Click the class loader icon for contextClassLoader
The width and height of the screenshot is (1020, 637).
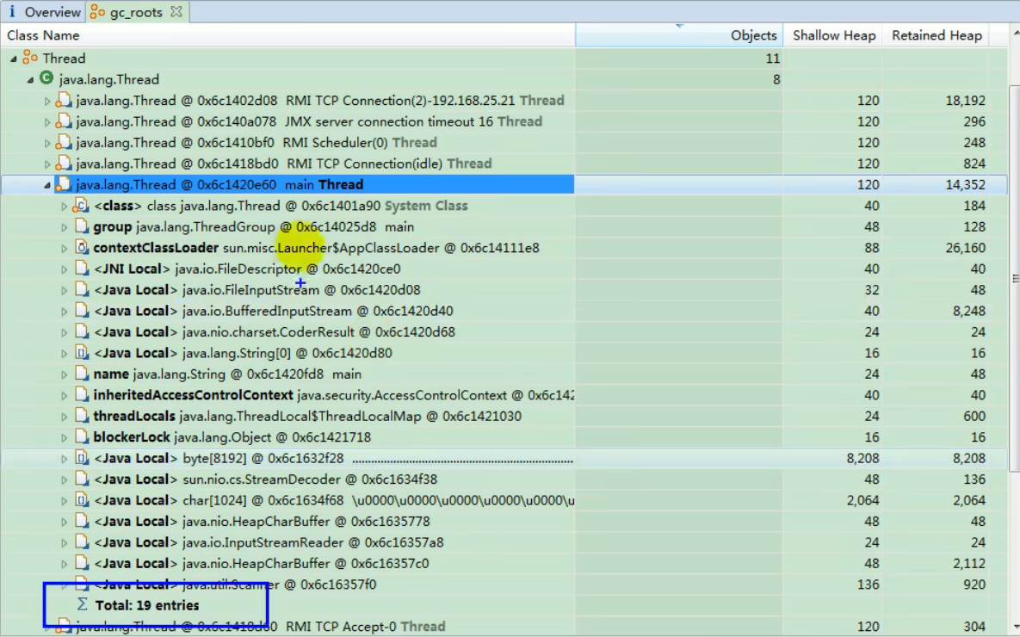pyautogui.click(x=81, y=247)
